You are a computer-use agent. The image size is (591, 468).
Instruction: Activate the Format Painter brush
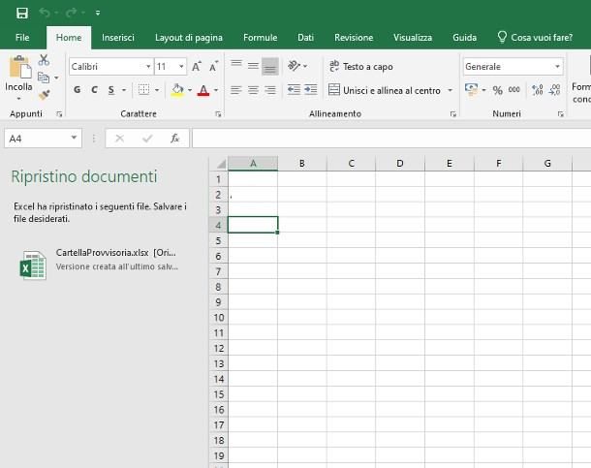pos(44,94)
